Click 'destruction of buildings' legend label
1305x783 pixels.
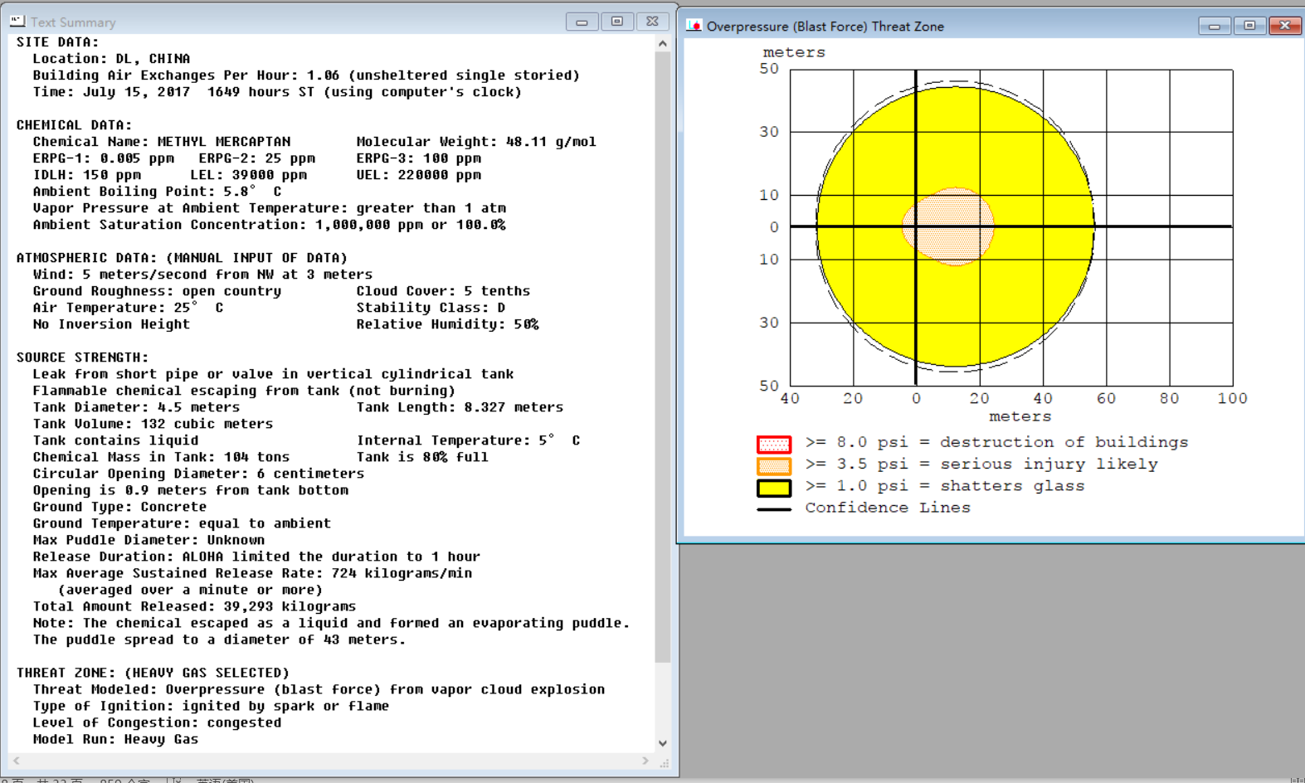(x=1064, y=442)
